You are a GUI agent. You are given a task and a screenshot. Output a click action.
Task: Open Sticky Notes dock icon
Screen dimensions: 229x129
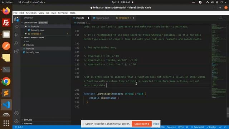tap(6, 58)
